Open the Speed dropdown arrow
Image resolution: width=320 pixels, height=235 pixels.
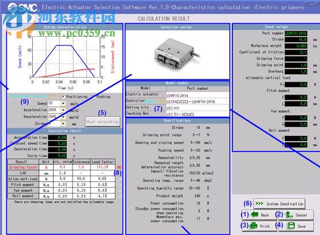point(63,104)
